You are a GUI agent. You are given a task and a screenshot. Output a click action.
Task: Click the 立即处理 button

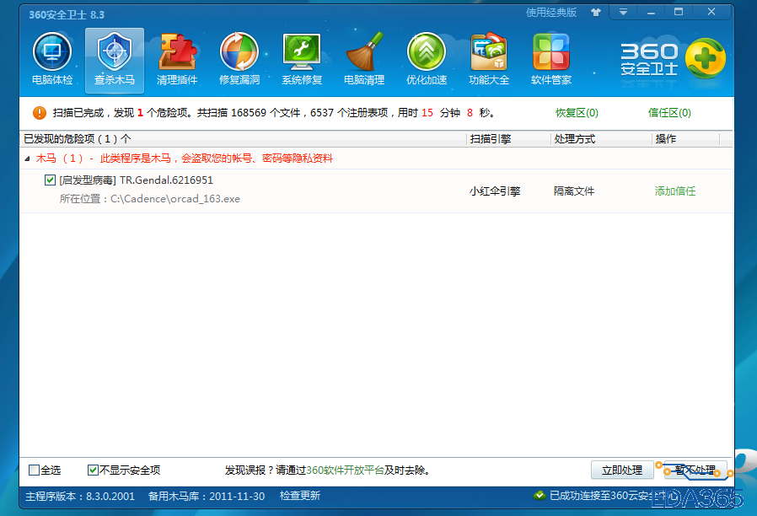(622, 470)
